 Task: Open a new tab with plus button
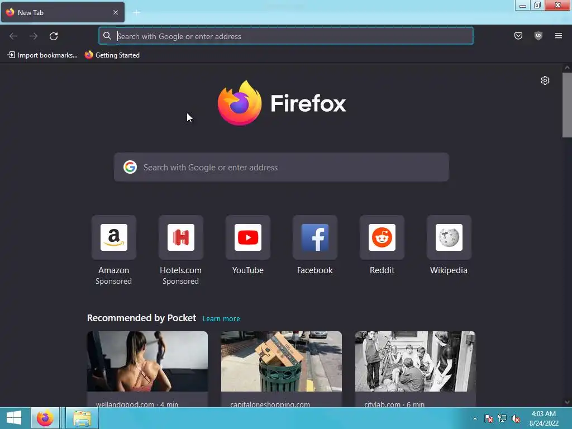click(x=136, y=13)
